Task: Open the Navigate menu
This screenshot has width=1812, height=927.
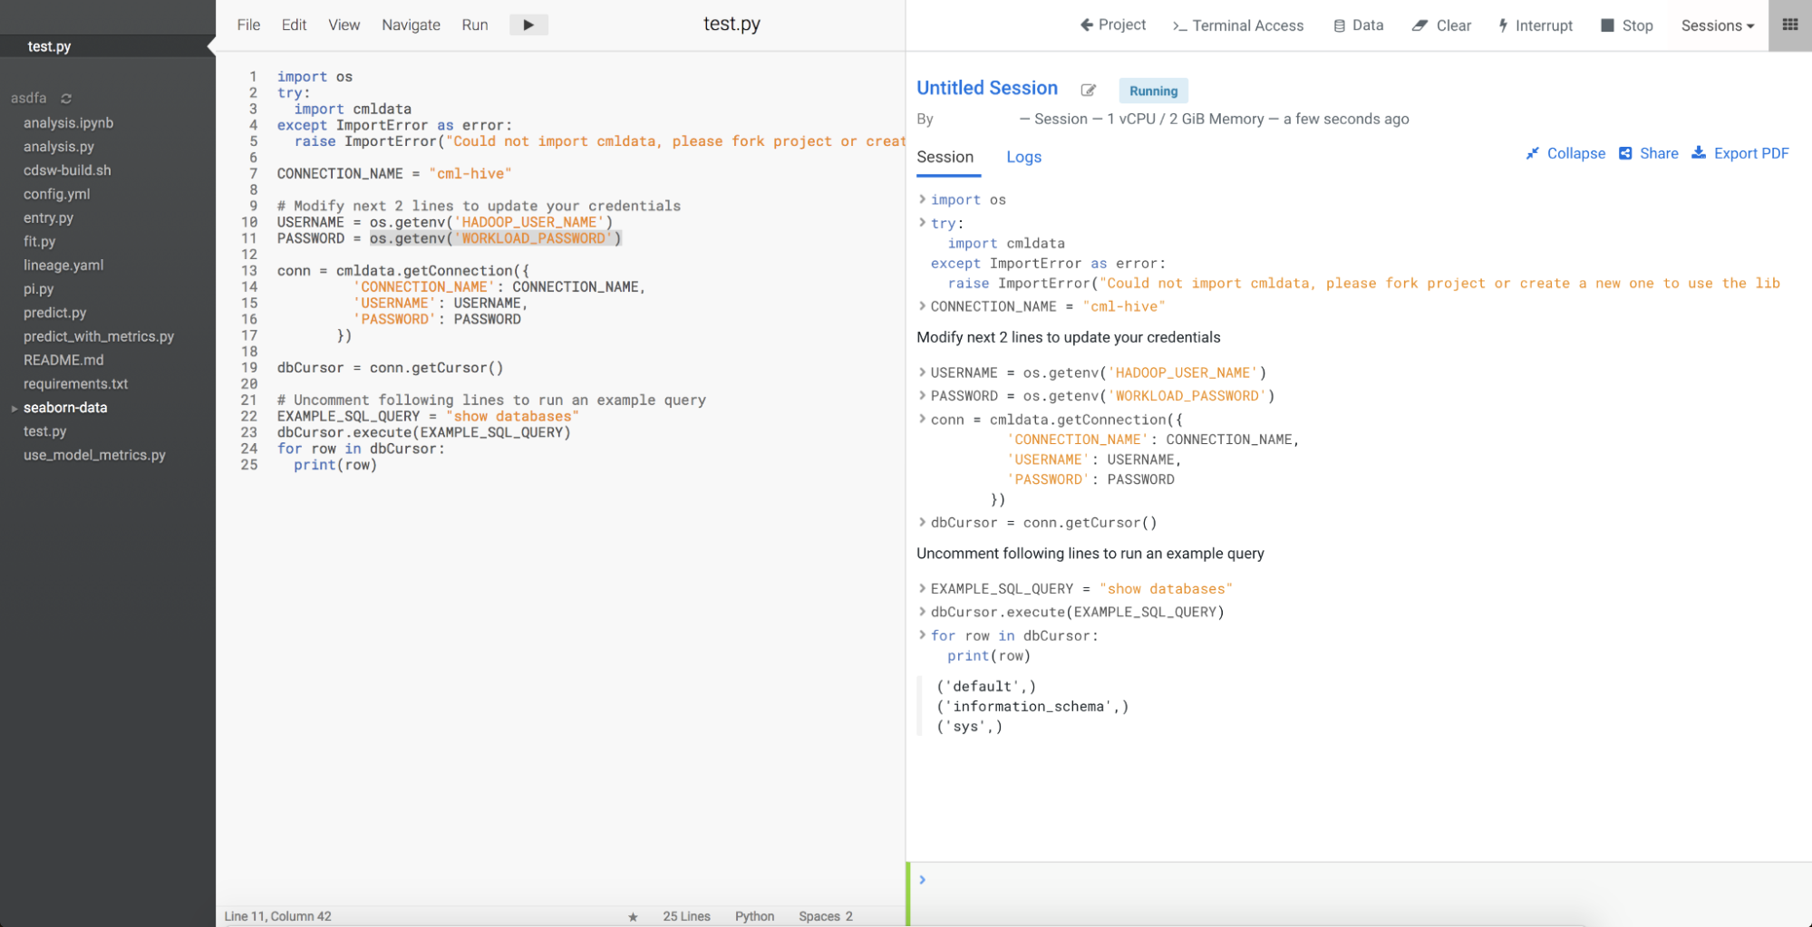Action: 411,24
